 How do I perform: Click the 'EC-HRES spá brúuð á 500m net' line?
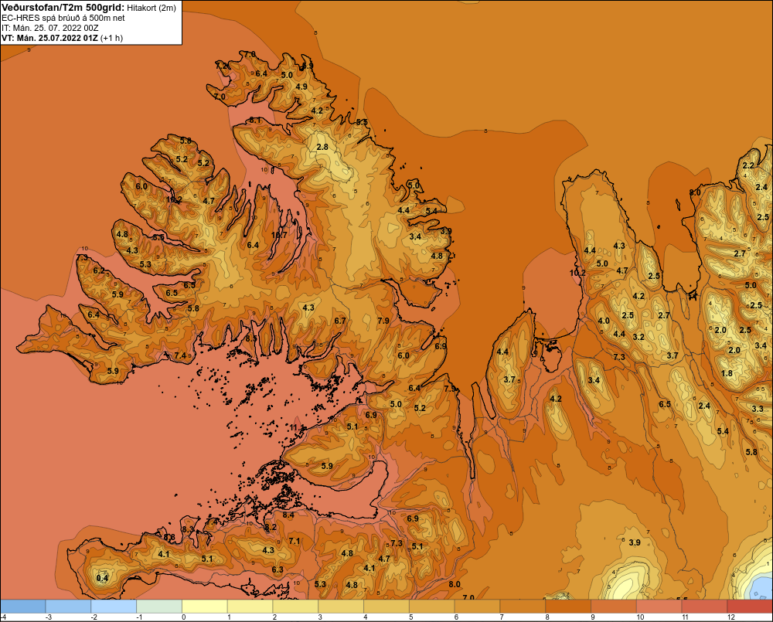pos(63,19)
